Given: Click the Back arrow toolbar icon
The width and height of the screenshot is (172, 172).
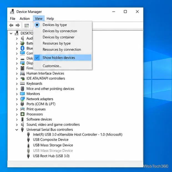Looking at the screenshot, I should pyautogui.click(x=11, y=25).
